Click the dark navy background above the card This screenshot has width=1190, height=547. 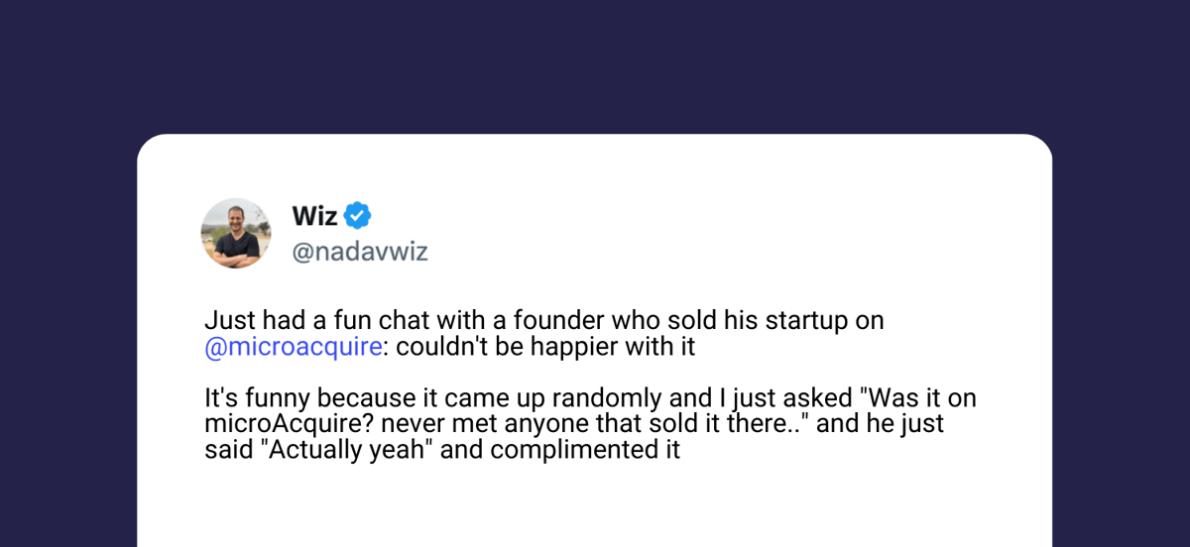tap(595, 64)
